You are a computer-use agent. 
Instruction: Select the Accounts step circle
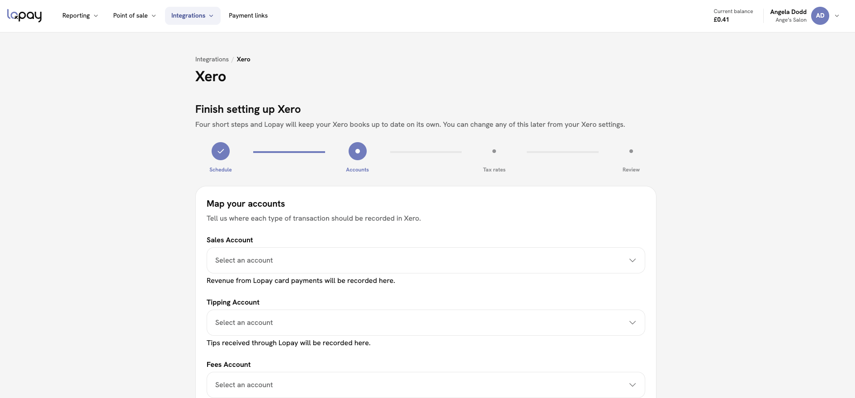pyautogui.click(x=357, y=151)
